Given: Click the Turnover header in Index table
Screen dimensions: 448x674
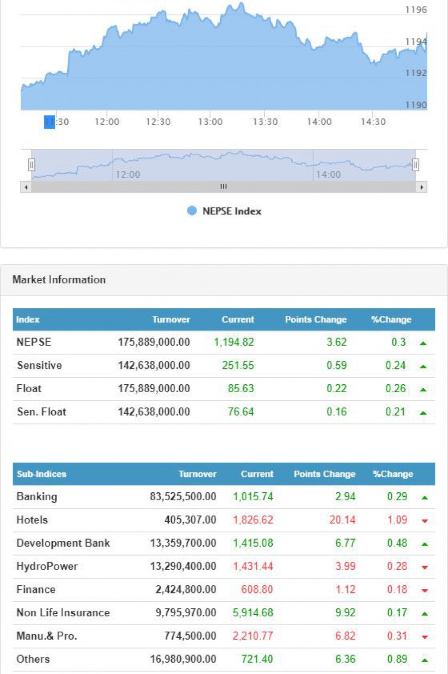Looking at the screenshot, I should (x=171, y=320).
